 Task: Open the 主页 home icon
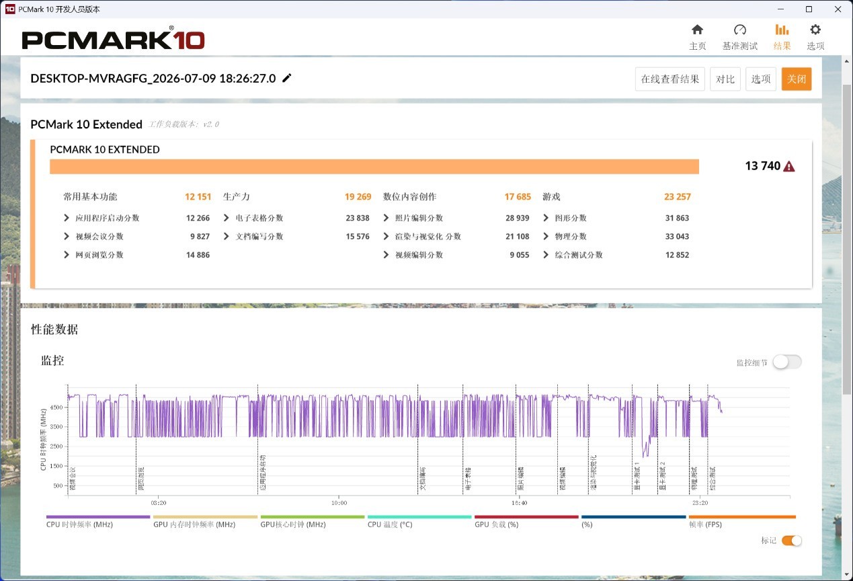[697, 30]
